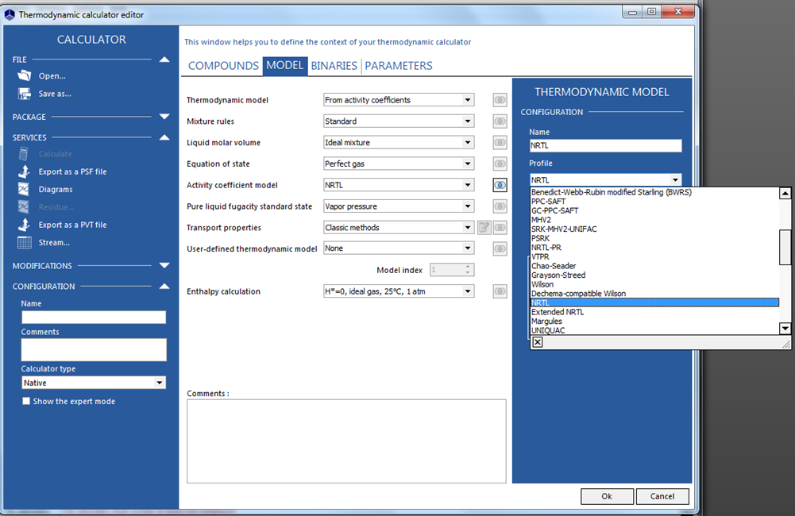Click the Stream... service link
The height and width of the screenshot is (516, 795).
(x=54, y=242)
